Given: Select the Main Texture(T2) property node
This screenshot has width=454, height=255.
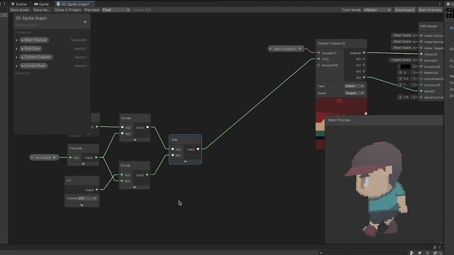Looking at the screenshot, I should [286, 49].
